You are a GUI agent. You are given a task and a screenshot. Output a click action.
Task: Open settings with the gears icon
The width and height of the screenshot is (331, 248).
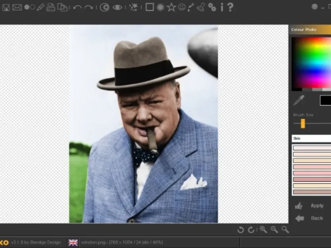tap(212, 7)
